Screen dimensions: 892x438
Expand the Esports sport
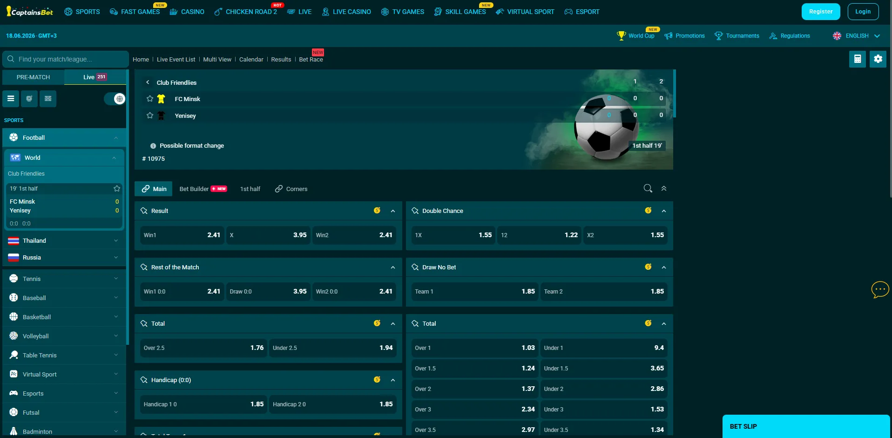(64, 393)
